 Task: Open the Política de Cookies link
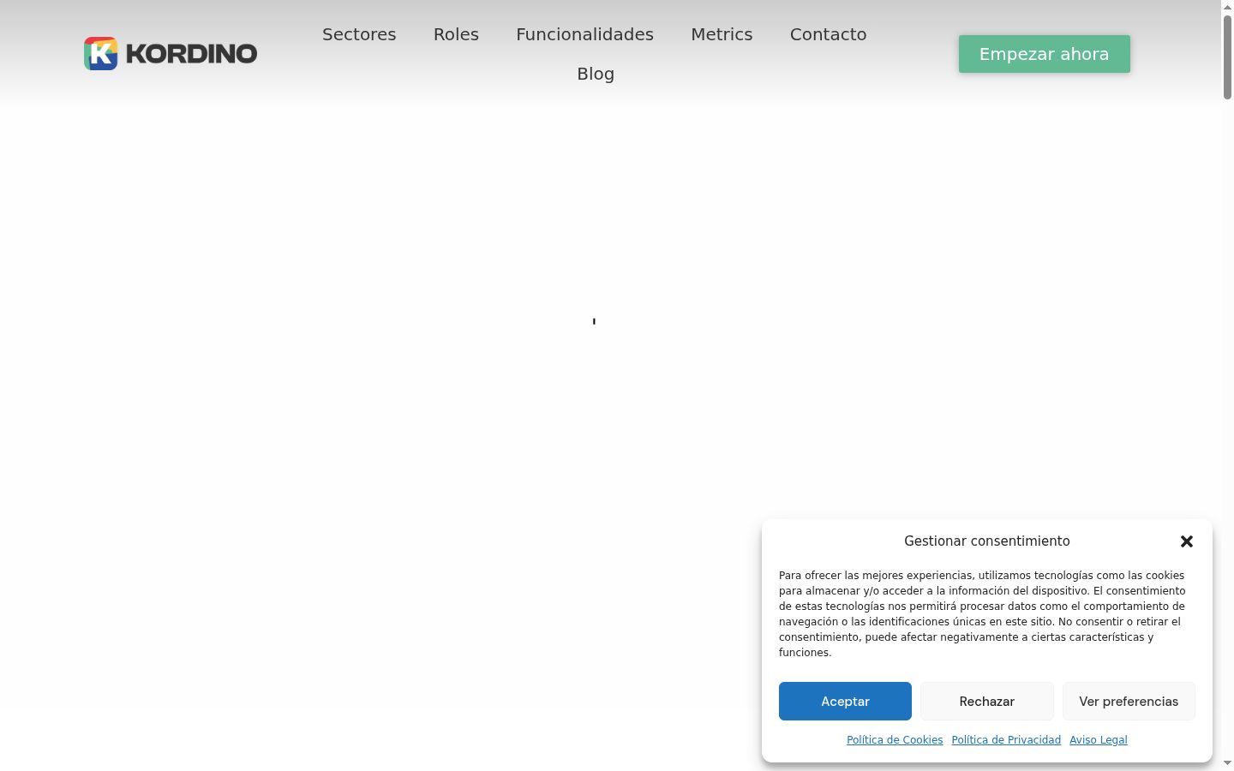coord(895,740)
